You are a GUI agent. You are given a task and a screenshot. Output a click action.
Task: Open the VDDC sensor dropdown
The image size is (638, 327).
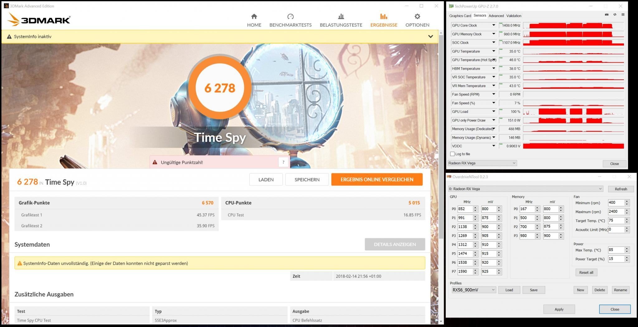[493, 146]
